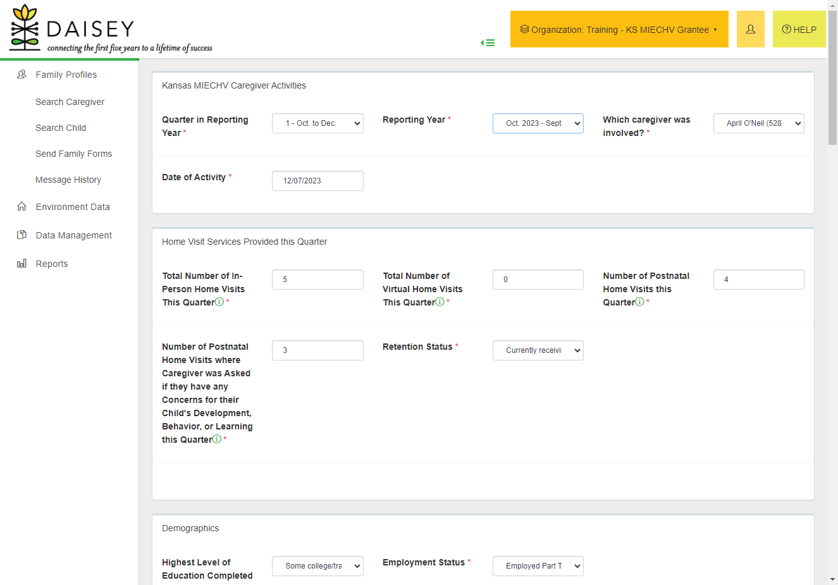Screen dimensions: 838x585
Task: Click the scrollbar down arrow
Action: point(832,579)
